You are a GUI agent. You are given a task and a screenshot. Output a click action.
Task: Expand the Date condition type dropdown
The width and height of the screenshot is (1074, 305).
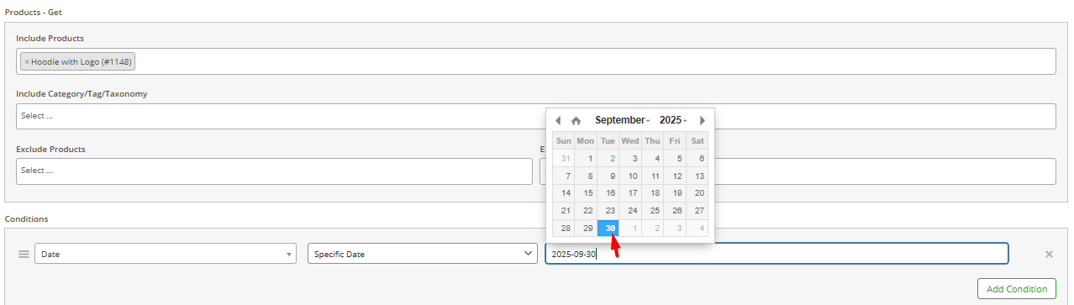[166, 254]
